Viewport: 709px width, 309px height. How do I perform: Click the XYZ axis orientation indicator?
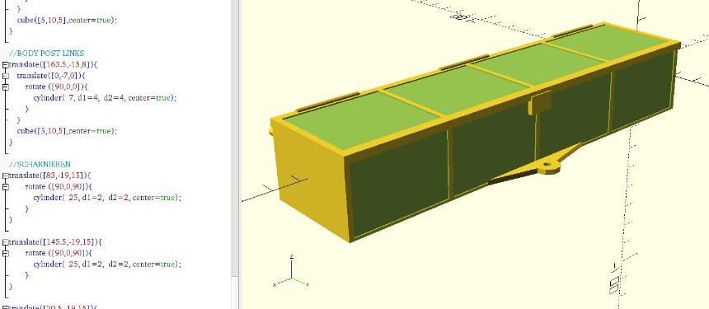tap(292, 273)
